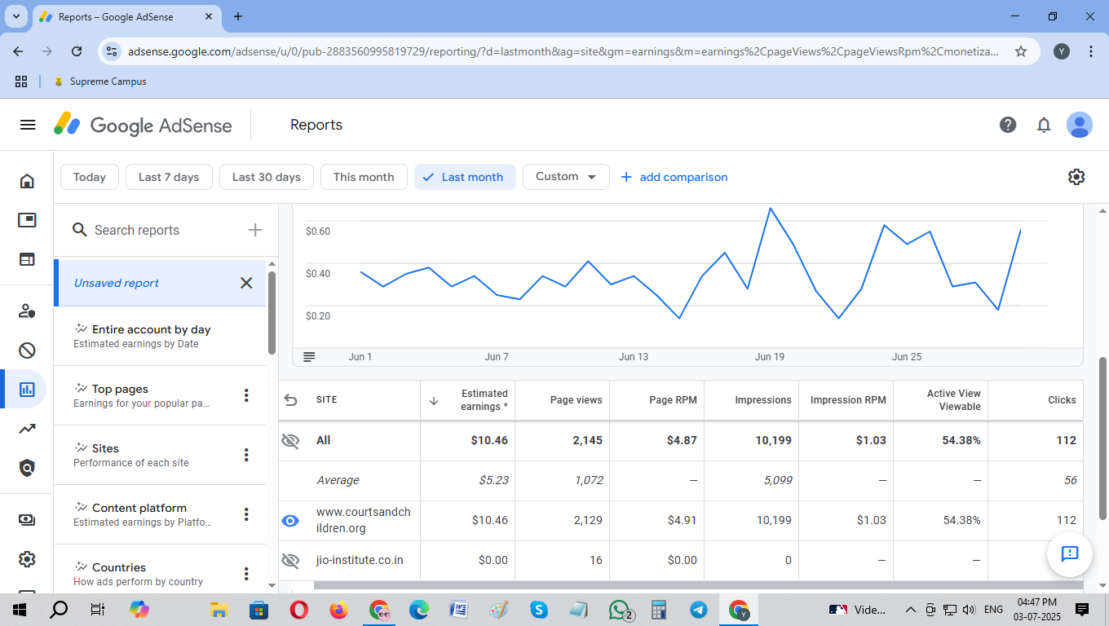Open Supreme Campus bookmark

[x=99, y=82]
